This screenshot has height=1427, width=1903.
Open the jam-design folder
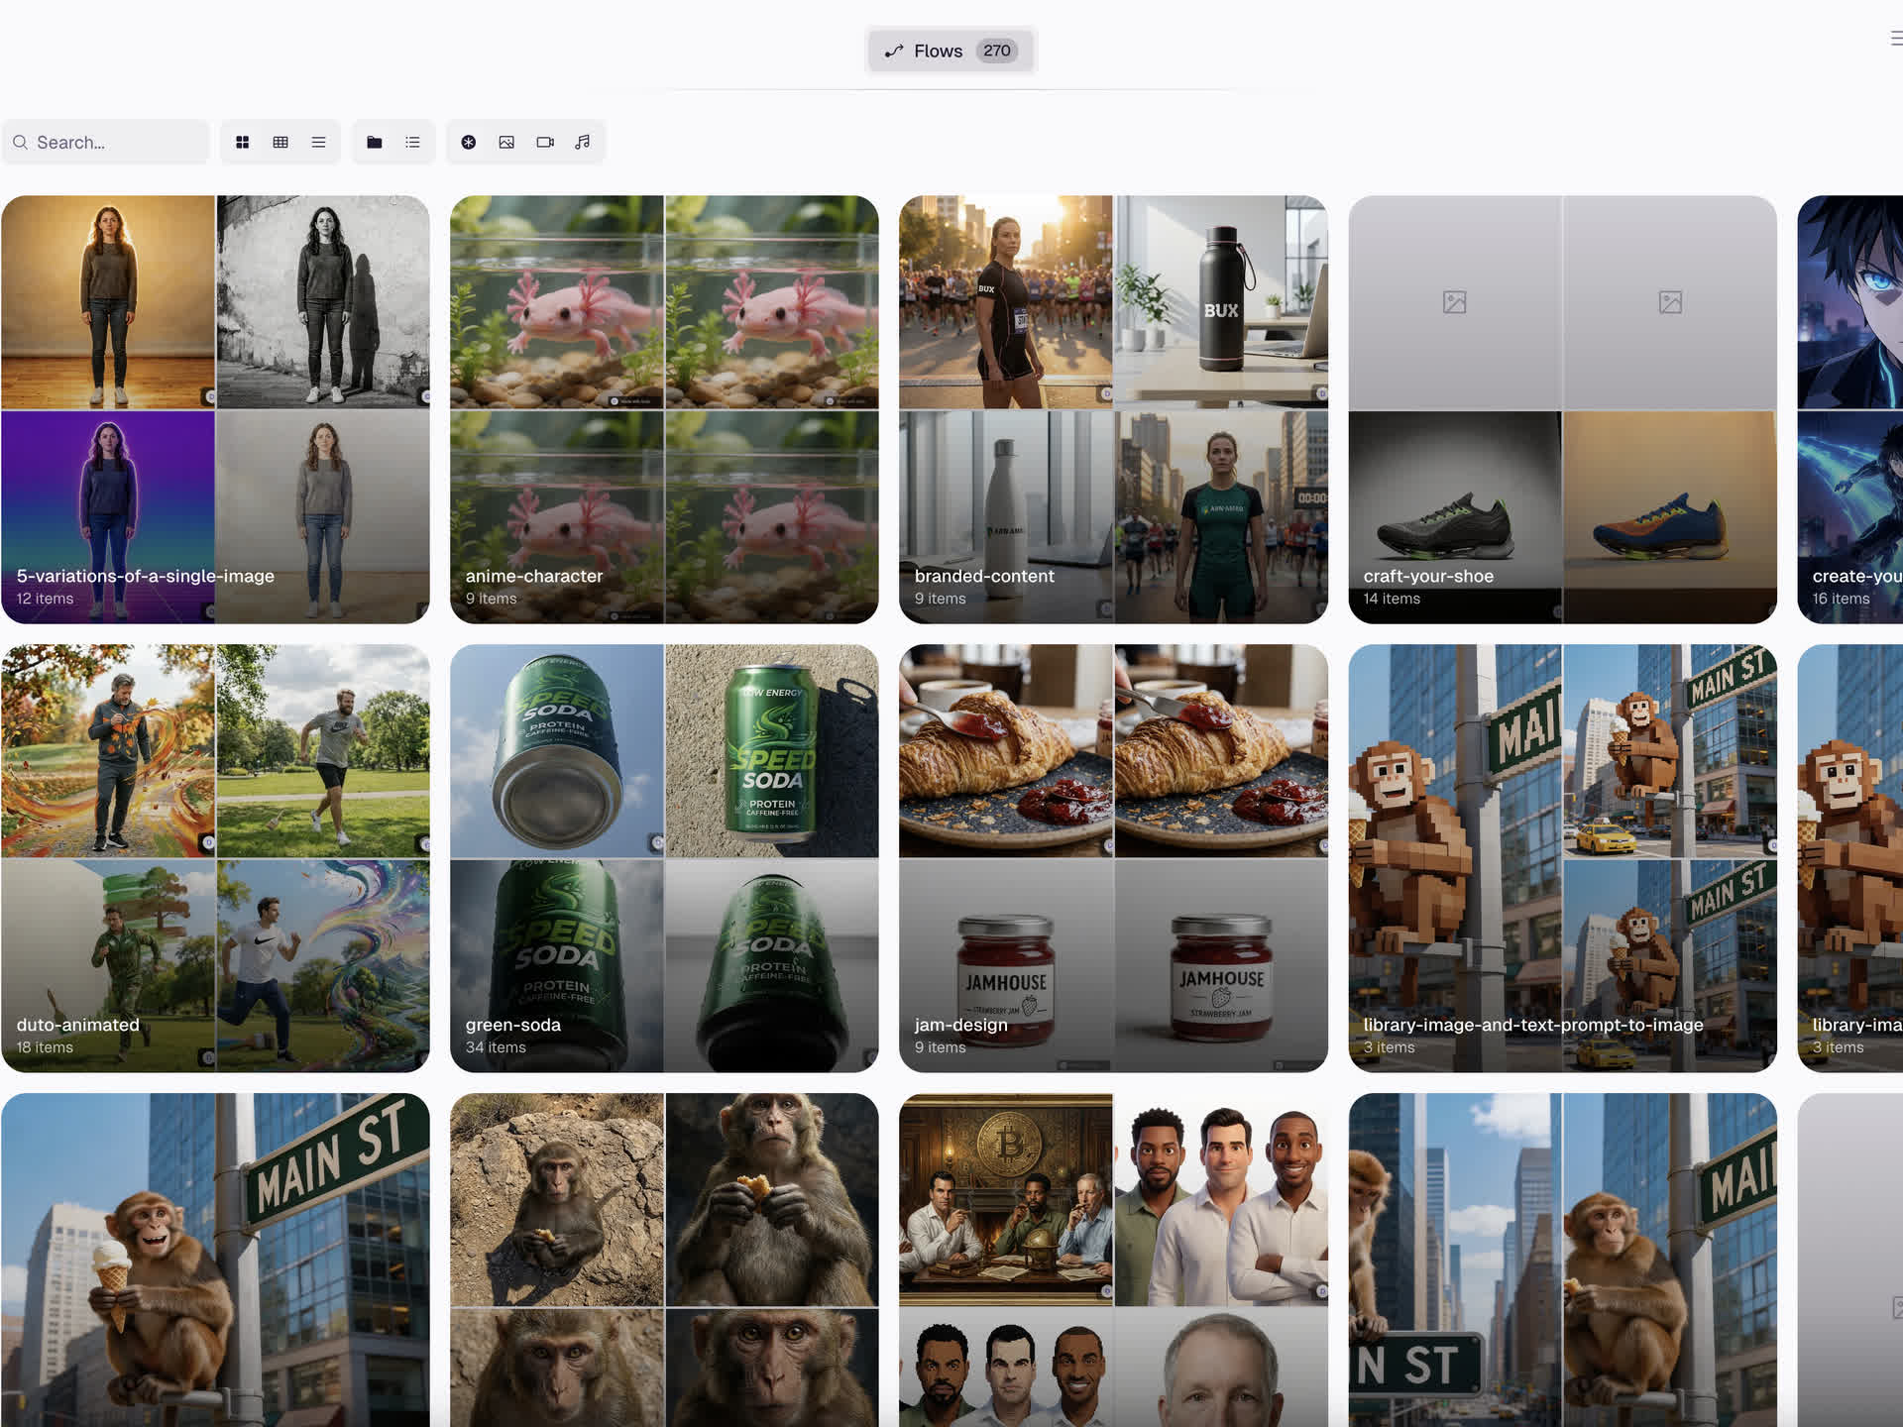click(x=1113, y=858)
